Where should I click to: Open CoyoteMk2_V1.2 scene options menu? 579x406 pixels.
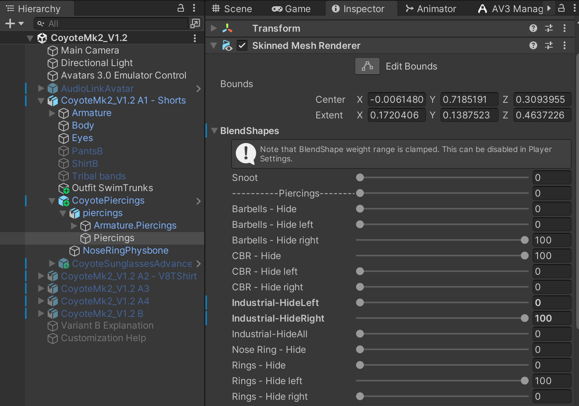click(x=194, y=38)
